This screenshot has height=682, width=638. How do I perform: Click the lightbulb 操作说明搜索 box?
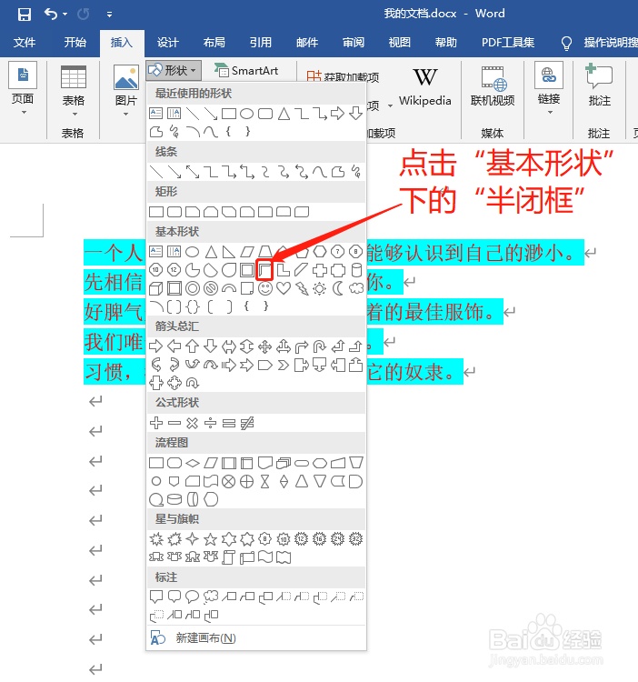point(600,43)
